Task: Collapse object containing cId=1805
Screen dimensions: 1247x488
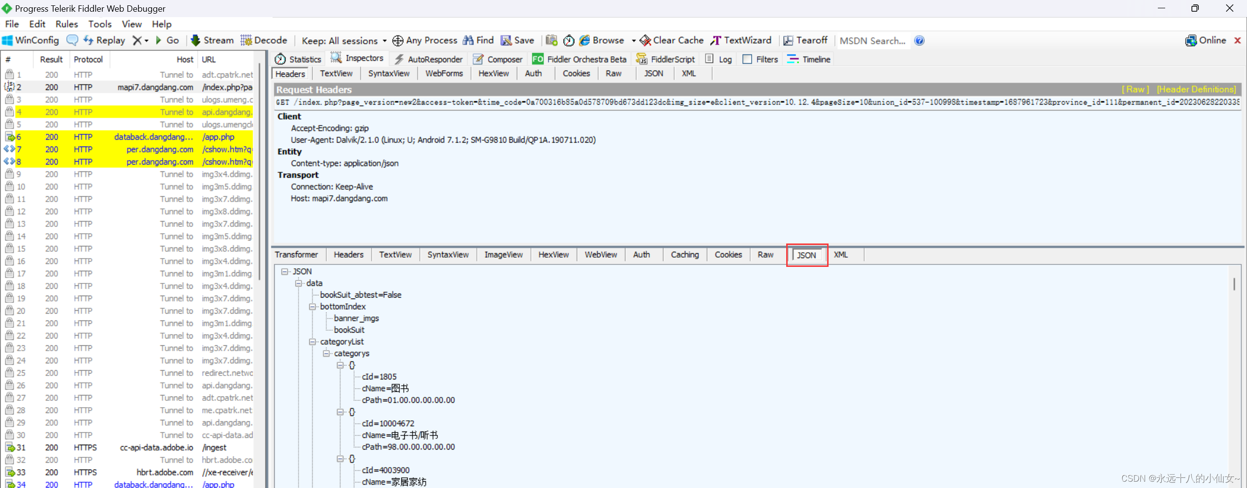Action: click(x=340, y=365)
